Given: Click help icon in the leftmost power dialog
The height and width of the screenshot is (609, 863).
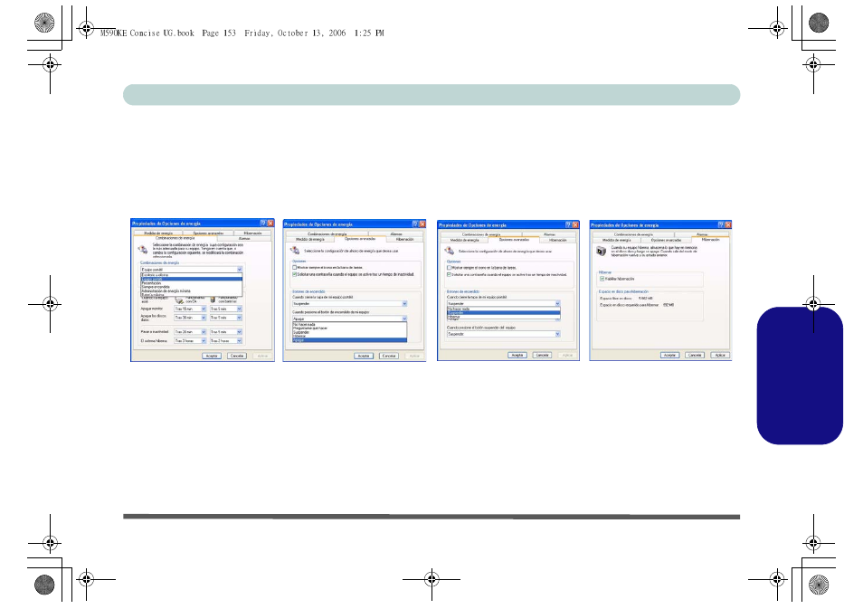Looking at the screenshot, I should (x=261, y=223).
